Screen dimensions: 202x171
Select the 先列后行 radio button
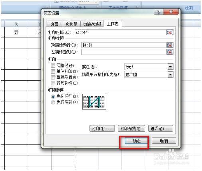[x=53, y=96]
